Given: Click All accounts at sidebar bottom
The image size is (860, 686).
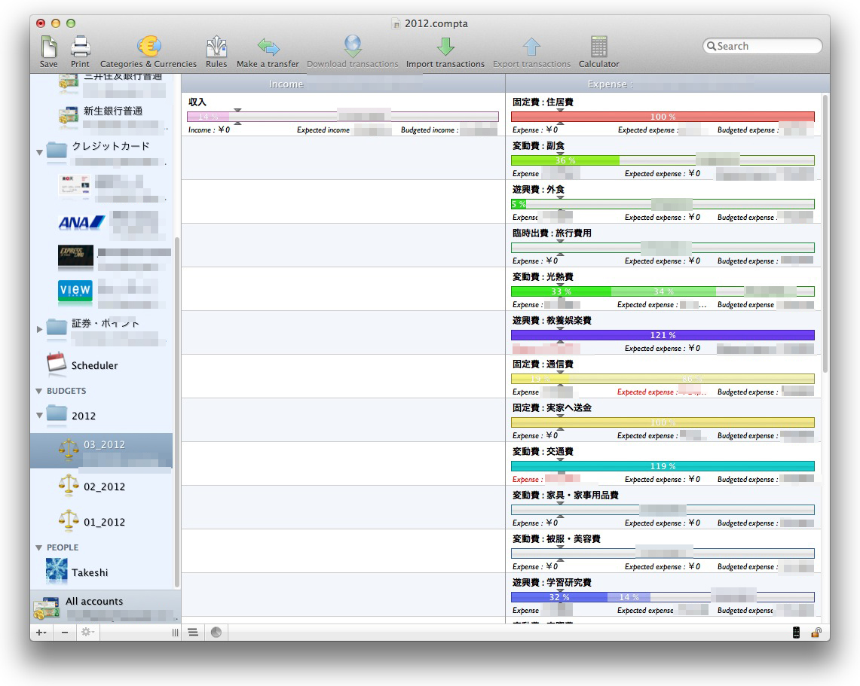Looking at the screenshot, I should point(94,602).
